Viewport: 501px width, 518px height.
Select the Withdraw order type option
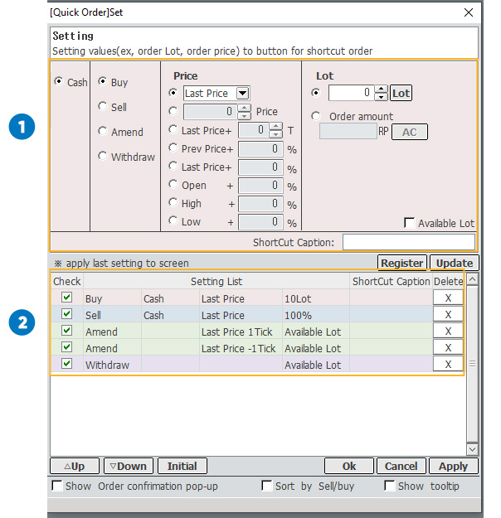click(103, 156)
